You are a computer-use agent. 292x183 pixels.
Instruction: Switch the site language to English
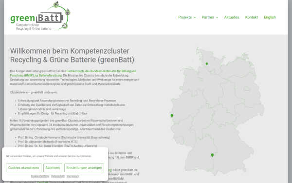pos(270,17)
